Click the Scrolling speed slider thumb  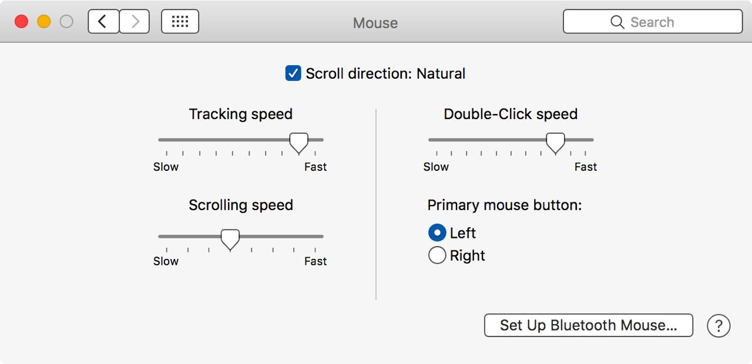(x=230, y=240)
